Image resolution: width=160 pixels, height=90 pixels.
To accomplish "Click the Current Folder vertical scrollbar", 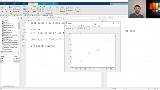I will coord(19,26).
